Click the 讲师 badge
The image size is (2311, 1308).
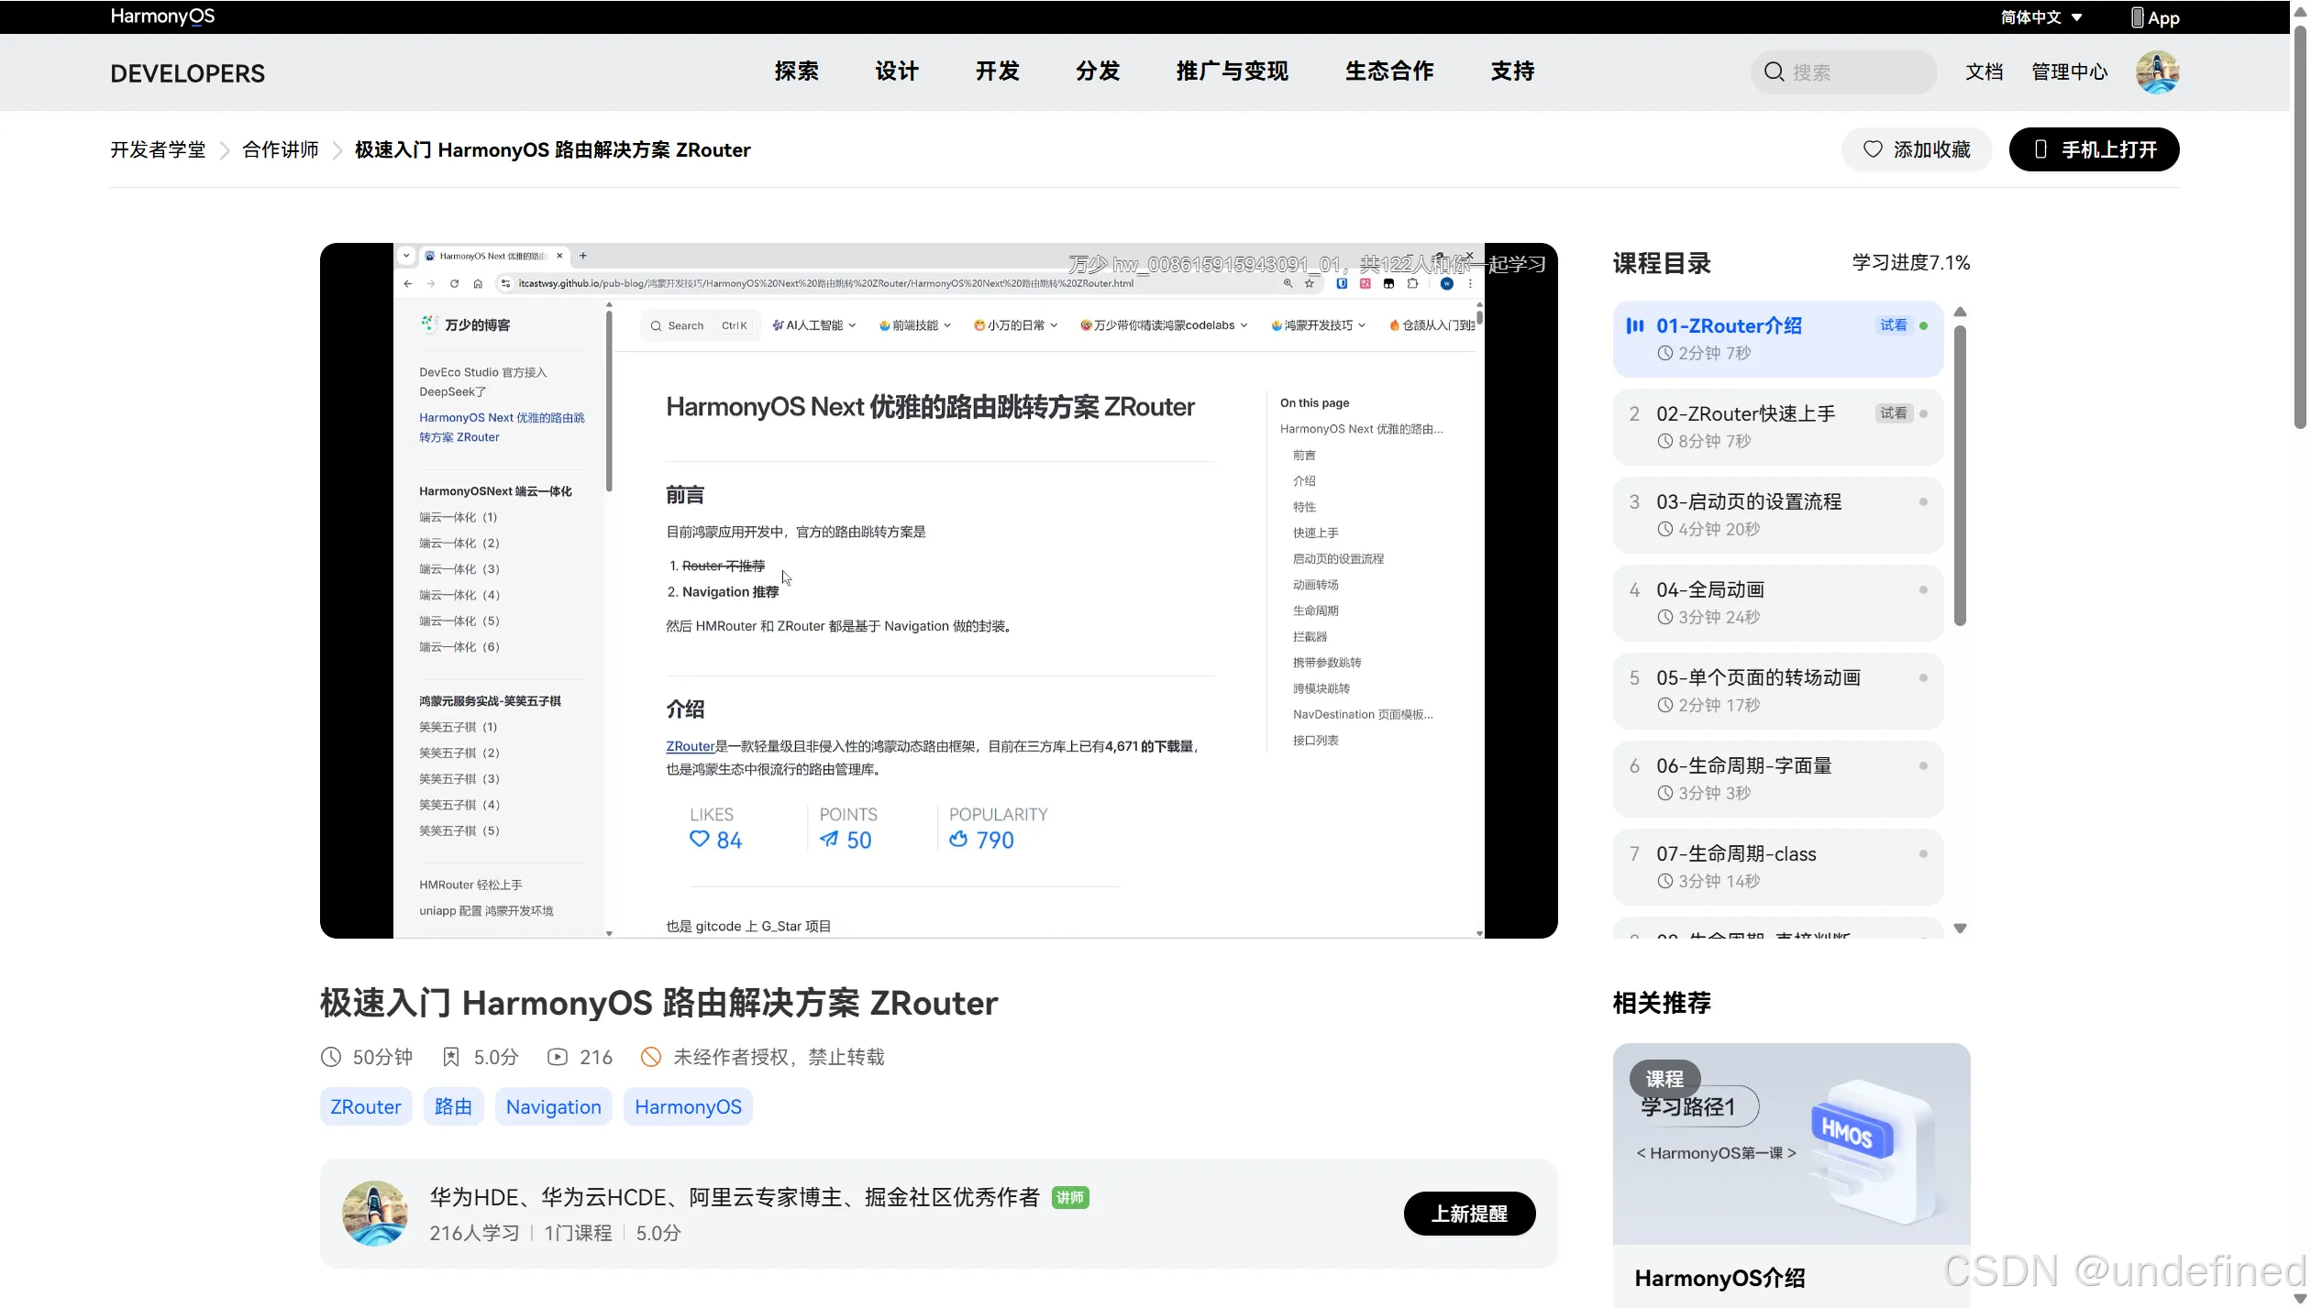coord(1069,1197)
